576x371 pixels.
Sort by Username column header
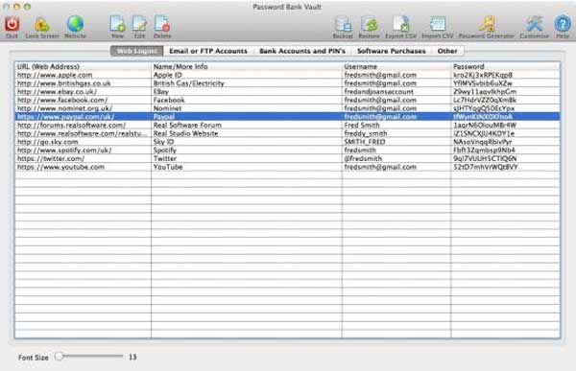click(x=396, y=66)
